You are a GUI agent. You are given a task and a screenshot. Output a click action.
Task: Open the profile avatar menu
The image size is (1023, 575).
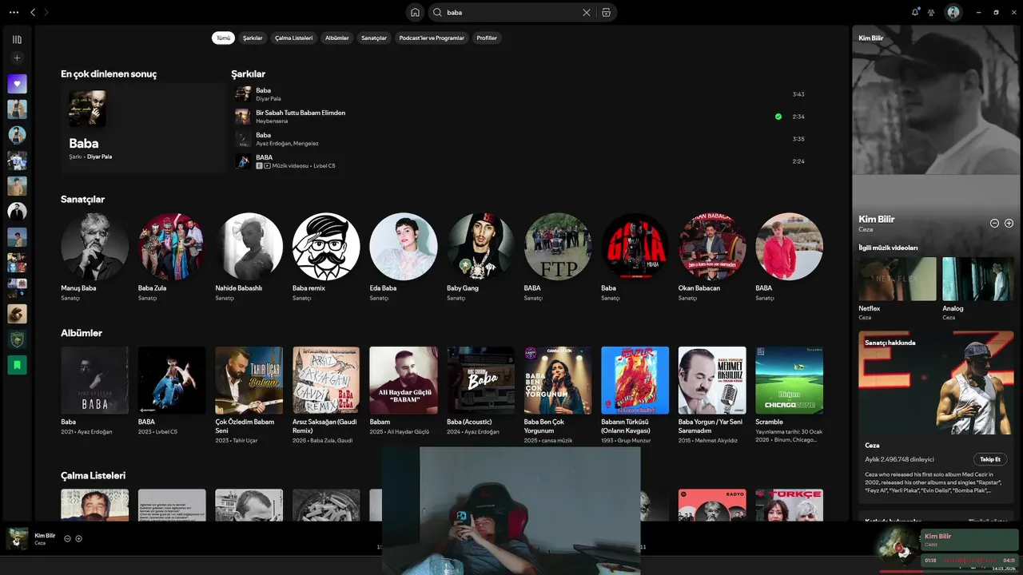953,12
